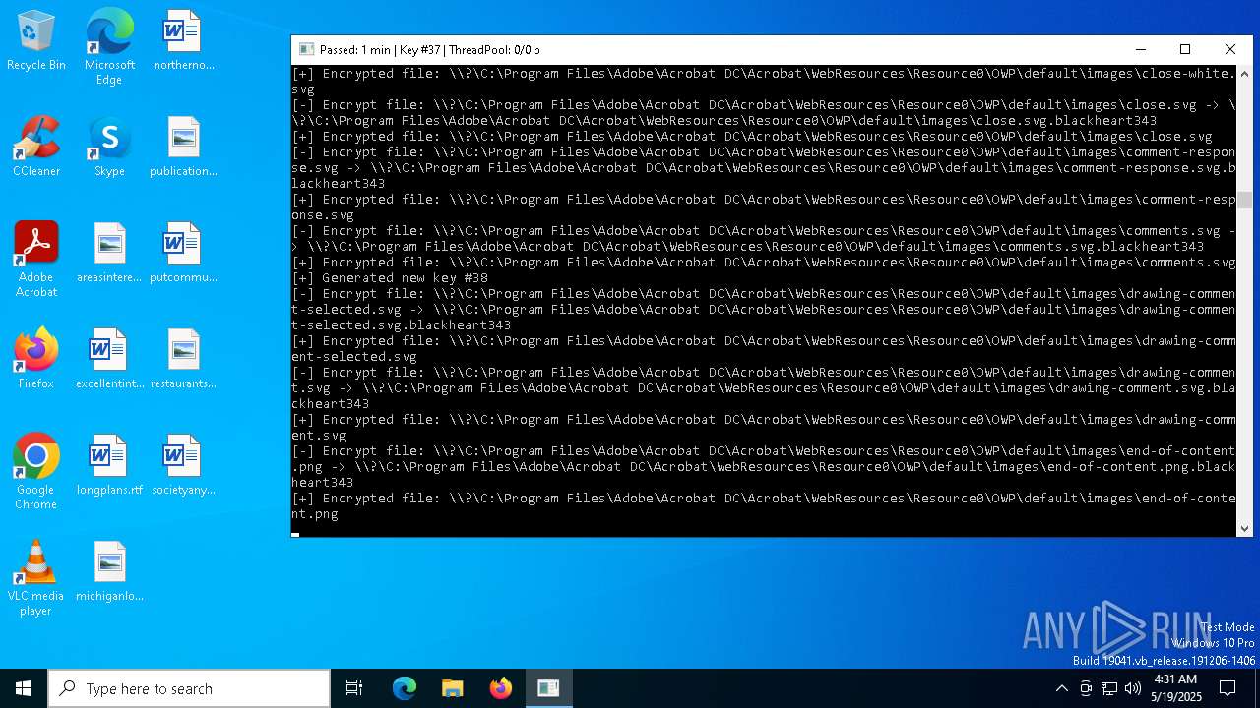Screen dimensions: 1260x708
Task: Minimize the console window
Action: pos(1140,49)
